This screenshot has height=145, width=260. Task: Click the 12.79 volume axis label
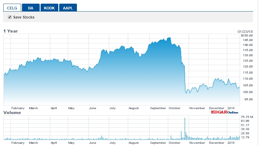[245, 137]
